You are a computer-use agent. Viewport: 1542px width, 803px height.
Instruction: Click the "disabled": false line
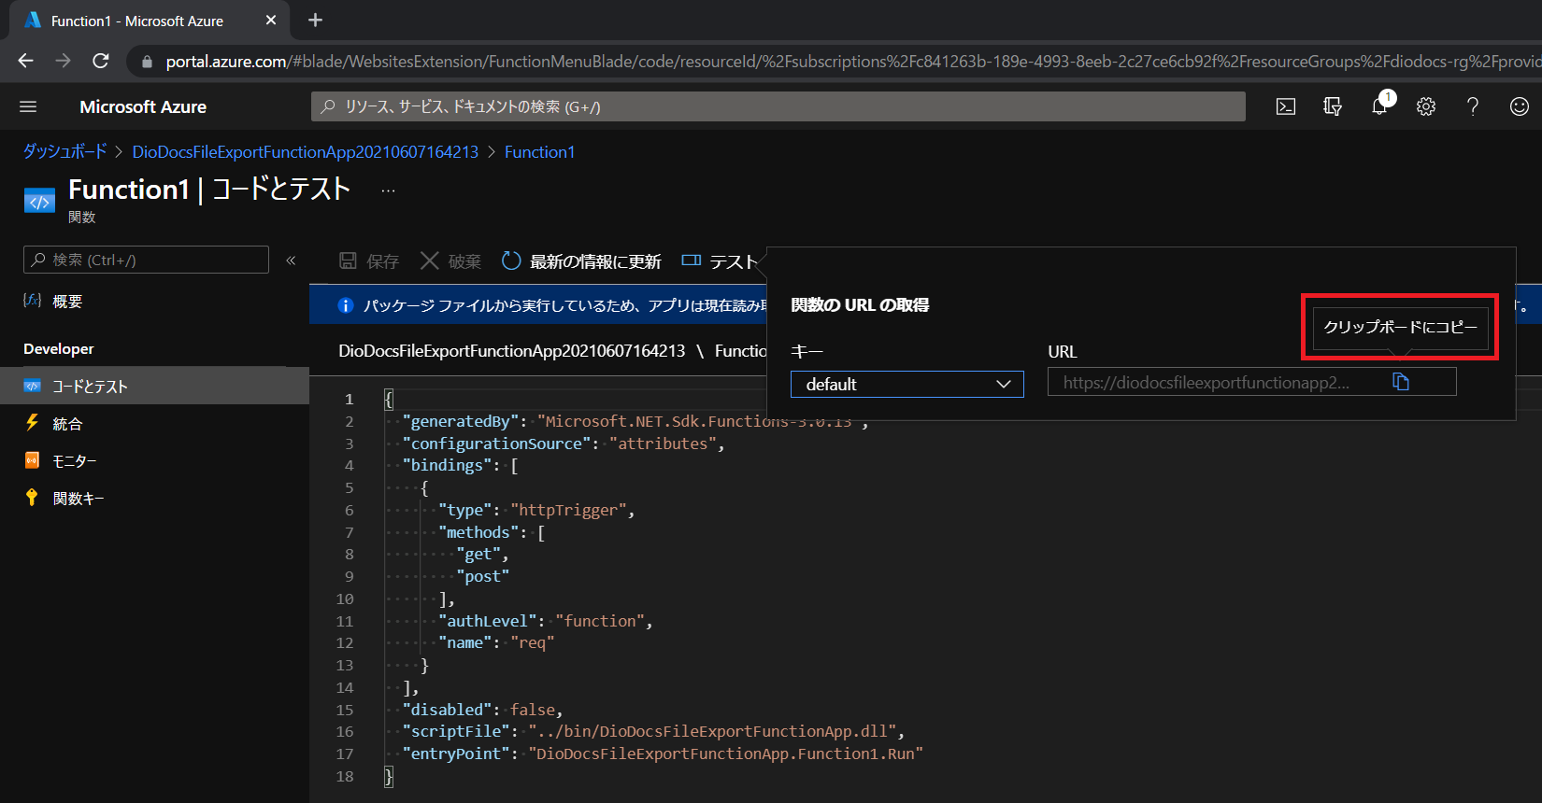(x=483, y=710)
